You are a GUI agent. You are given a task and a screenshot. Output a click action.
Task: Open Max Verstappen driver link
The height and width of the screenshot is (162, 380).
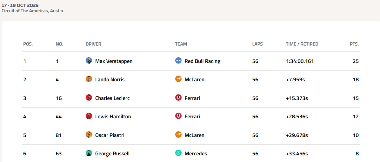(x=114, y=61)
